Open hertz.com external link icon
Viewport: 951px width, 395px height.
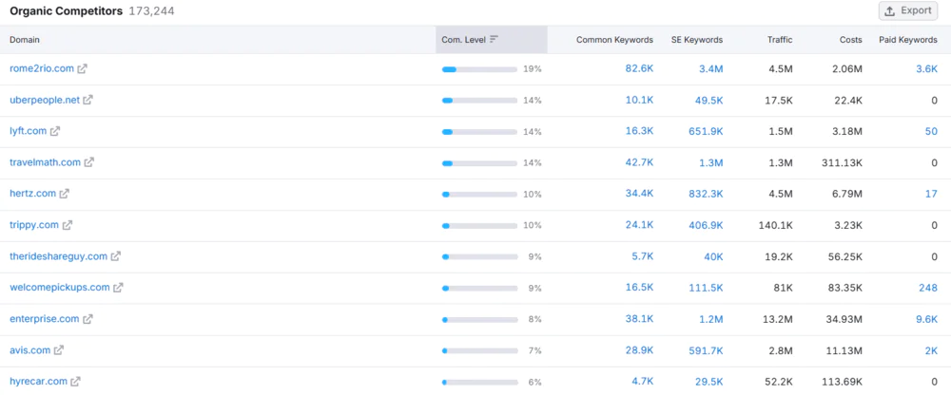pyautogui.click(x=65, y=194)
